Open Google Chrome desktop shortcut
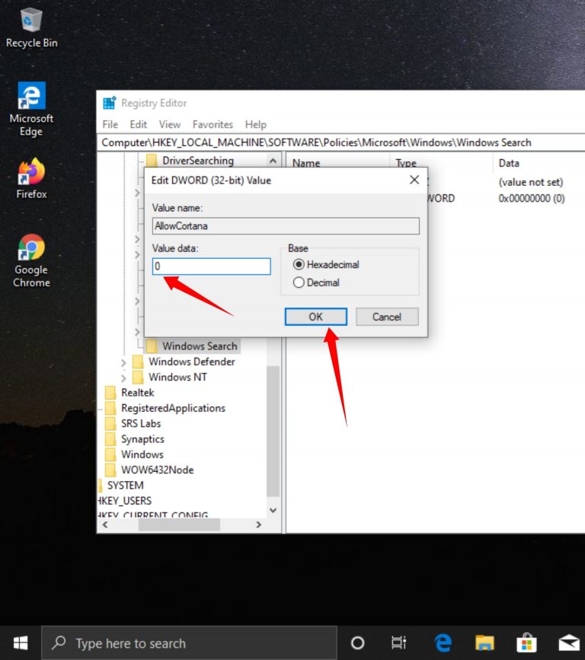This screenshot has width=585, height=660. (x=31, y=260)
